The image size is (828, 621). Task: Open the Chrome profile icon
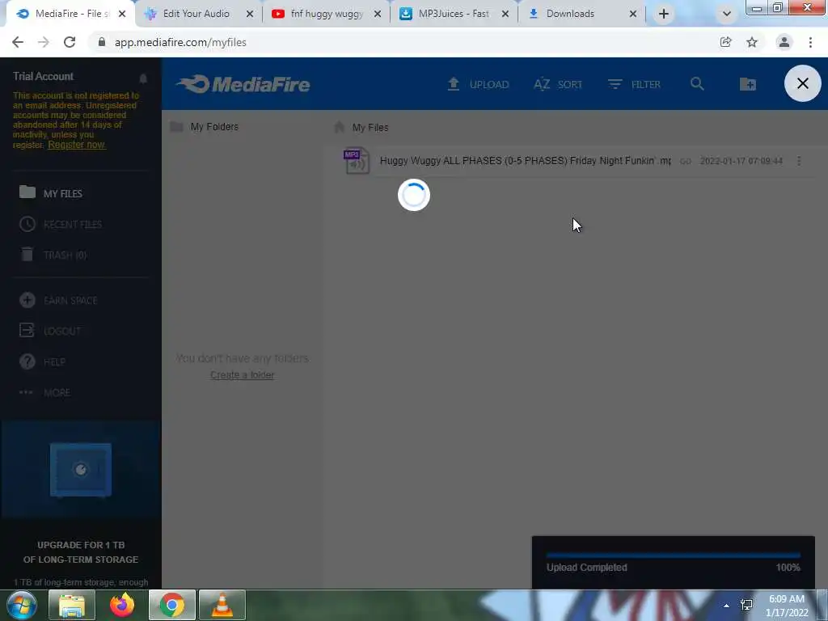[x=784, y=42]
